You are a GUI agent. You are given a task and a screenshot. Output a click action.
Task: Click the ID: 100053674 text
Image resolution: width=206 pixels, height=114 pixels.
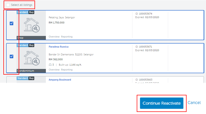click(144, 14)
